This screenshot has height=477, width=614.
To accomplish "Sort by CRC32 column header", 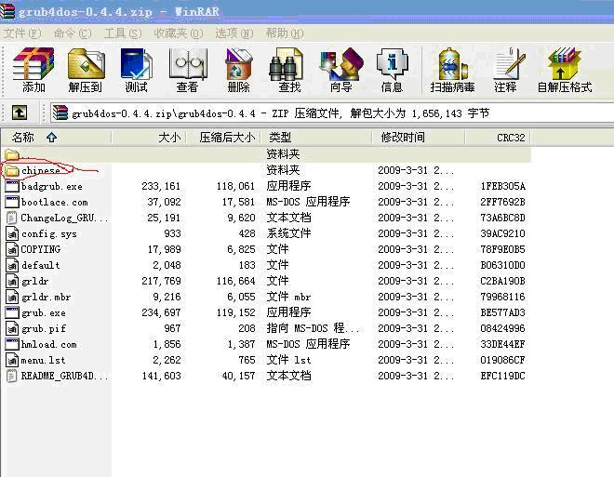I will 498,138.
